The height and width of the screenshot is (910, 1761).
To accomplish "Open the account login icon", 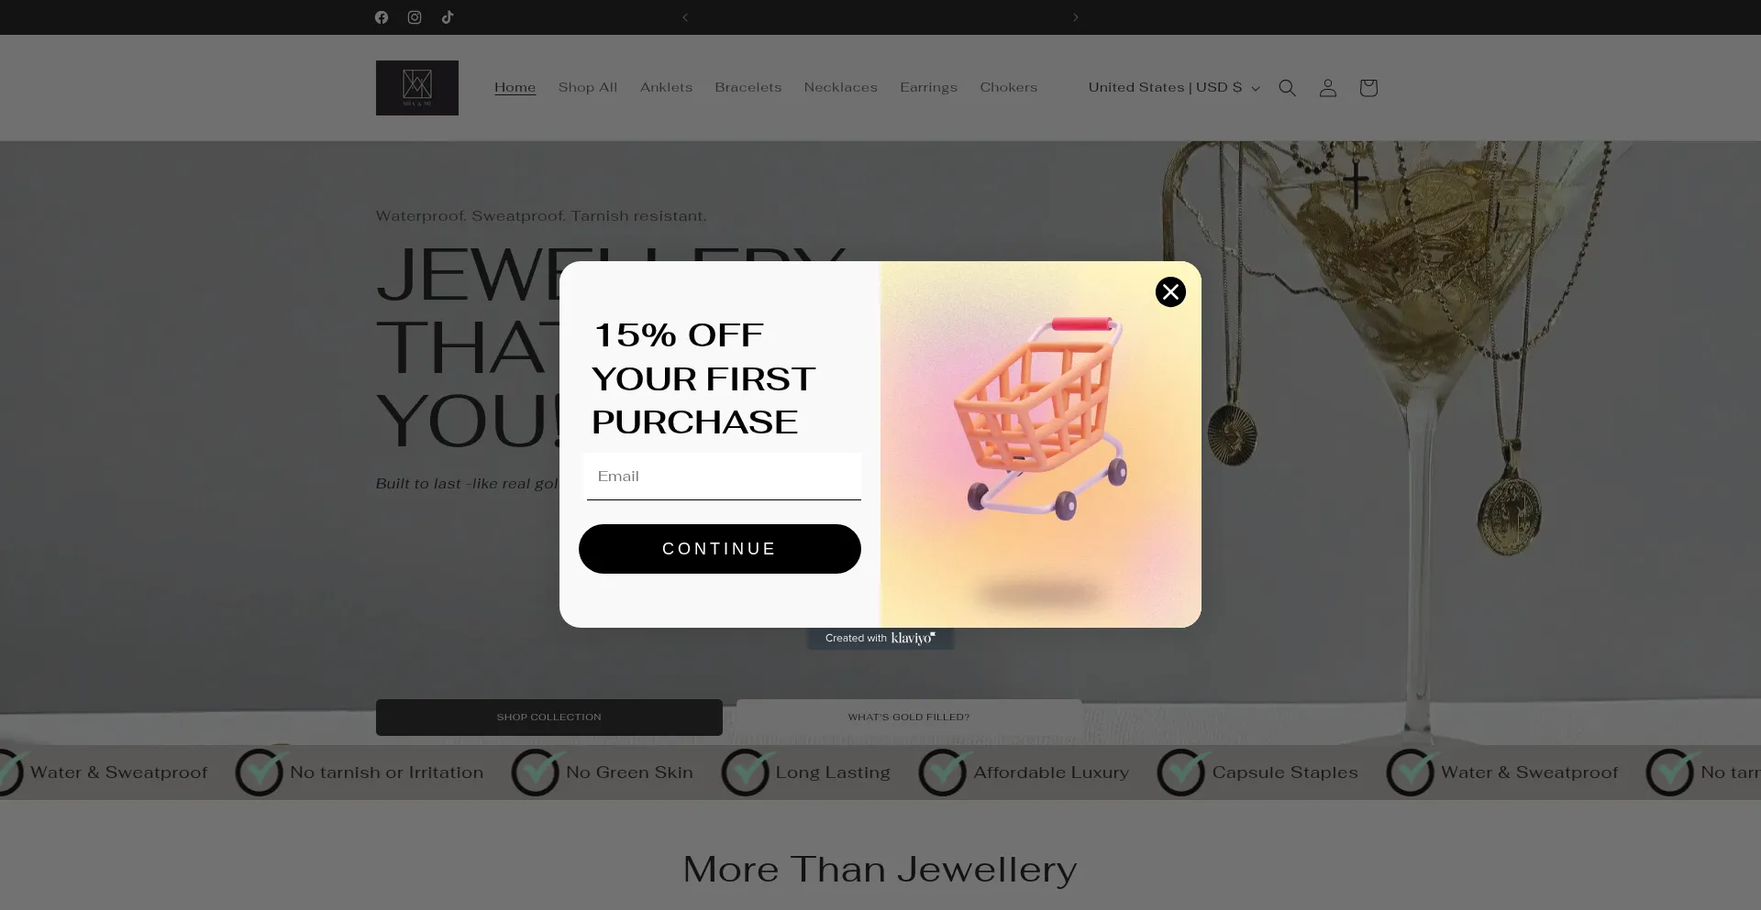I will click(x=1328, y=88).
